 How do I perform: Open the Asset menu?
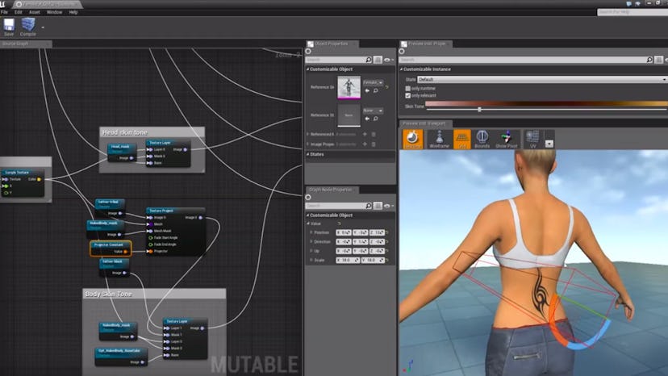(x=34, y=12)
